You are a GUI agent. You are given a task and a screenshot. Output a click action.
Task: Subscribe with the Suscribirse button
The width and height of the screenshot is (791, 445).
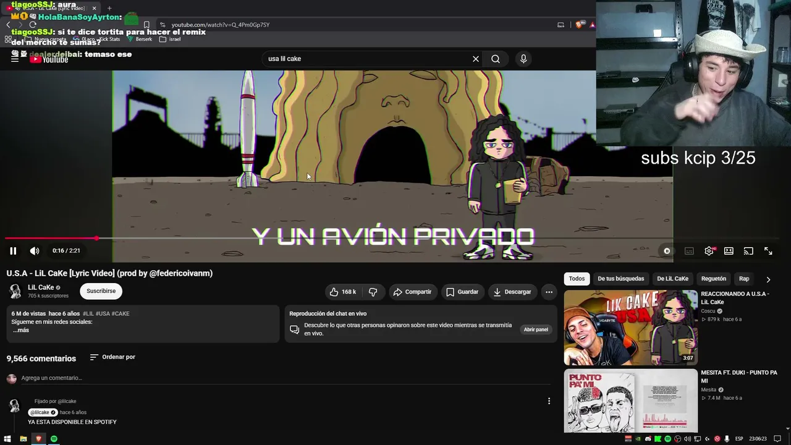pyautogui.click(x=101, y=291)
